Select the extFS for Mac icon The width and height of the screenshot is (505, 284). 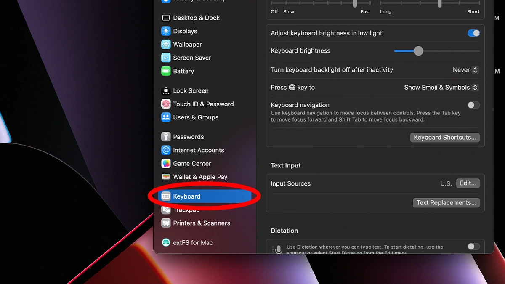tap(166, 242)
